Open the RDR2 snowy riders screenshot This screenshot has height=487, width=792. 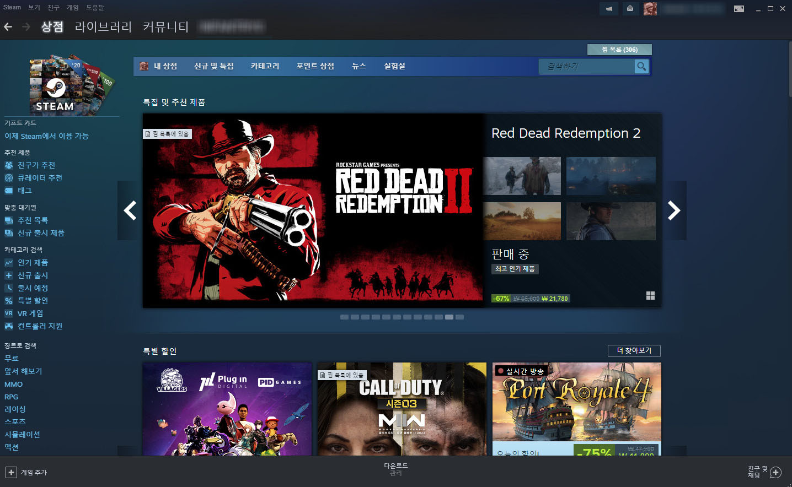[x=522, y=176]
